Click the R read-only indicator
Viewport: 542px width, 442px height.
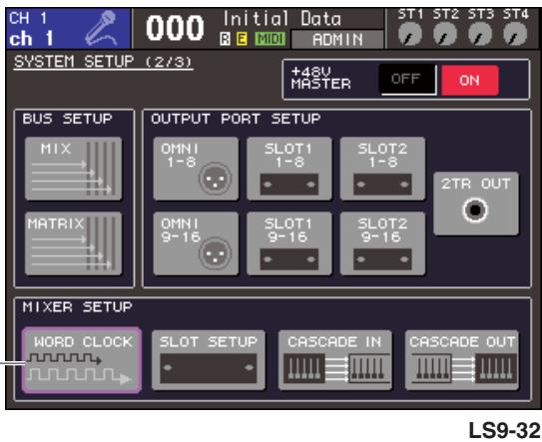tap(225, 39)
